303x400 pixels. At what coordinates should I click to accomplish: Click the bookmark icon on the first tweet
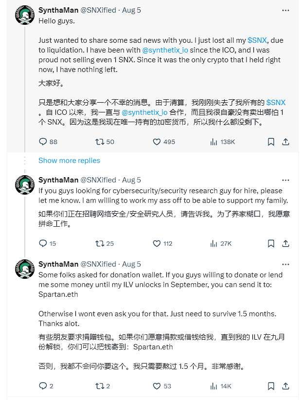coord(271,142)
